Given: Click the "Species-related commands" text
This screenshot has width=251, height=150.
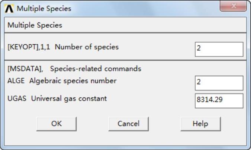Looking at the screenshot, I should coord(96,69).
